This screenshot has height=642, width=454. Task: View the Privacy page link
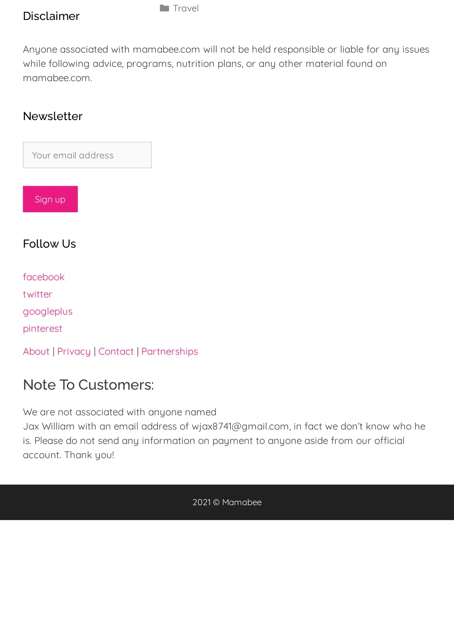pyautogui.click(x=74, y=351)
